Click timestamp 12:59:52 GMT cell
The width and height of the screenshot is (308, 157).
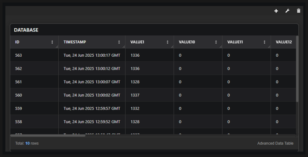coord(92,122)
